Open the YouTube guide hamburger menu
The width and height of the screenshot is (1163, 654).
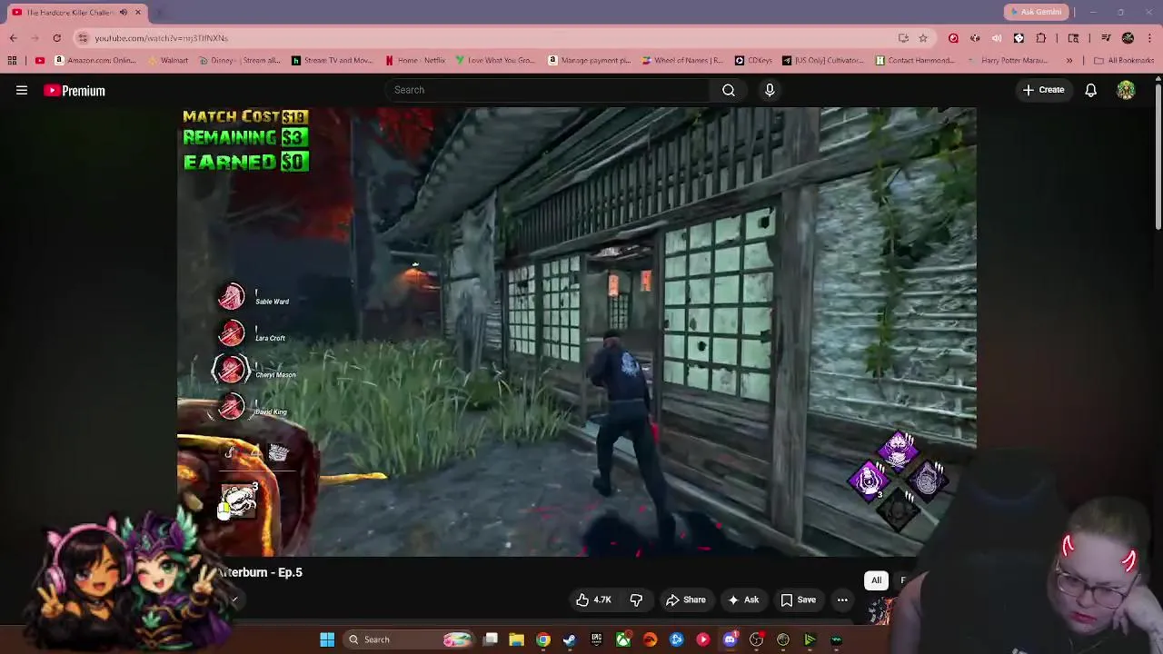(x=22, y=91)
